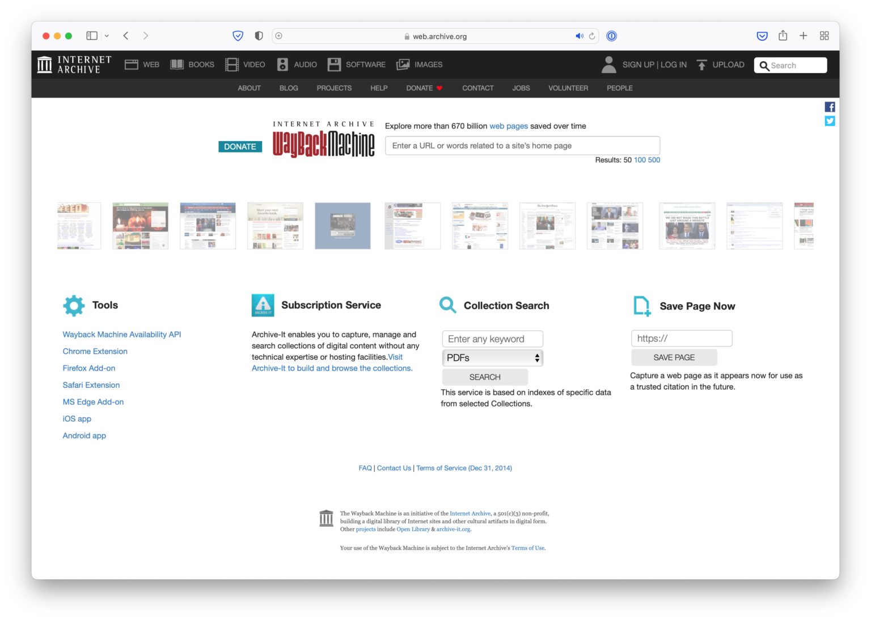Mute audio in the address bar
This screenshot has height=621, width=871.
point(580,36)
